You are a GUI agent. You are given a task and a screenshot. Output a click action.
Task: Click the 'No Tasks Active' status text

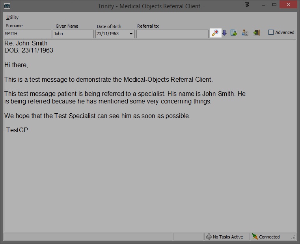tap(228, 237)
